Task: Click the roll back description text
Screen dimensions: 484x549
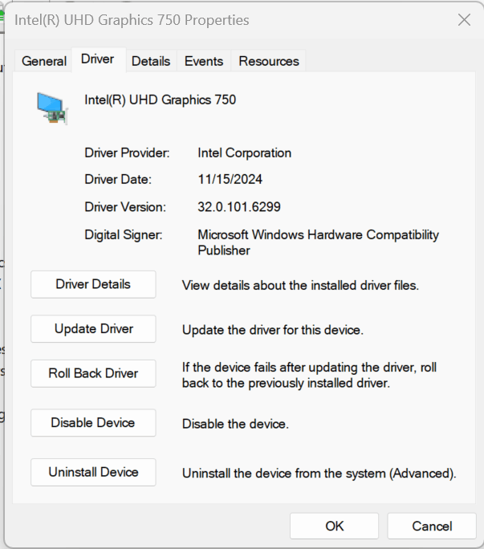Action: (x=309, y=375)
